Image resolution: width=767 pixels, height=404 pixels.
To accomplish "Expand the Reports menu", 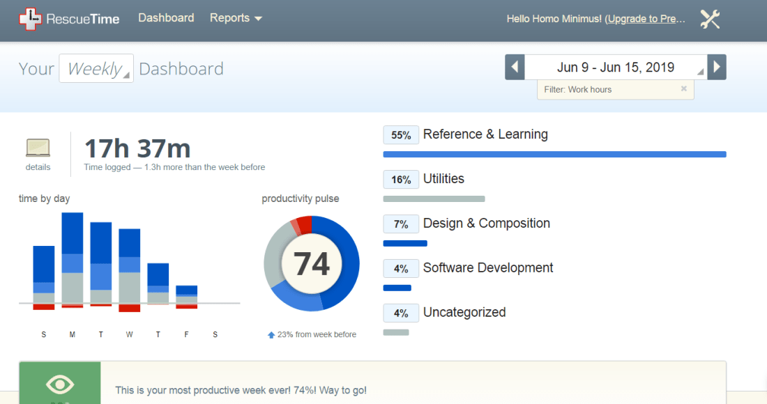I will pos(236,18).
